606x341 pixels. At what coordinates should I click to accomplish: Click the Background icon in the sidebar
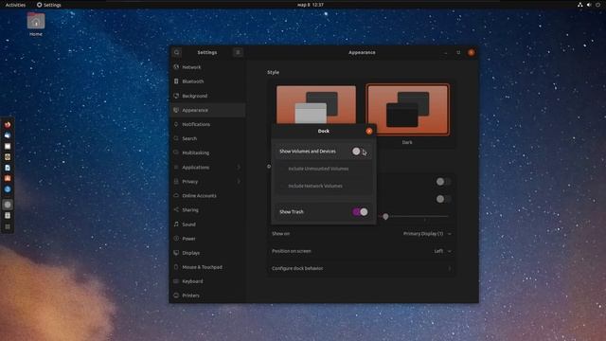(x=176, y=96)
